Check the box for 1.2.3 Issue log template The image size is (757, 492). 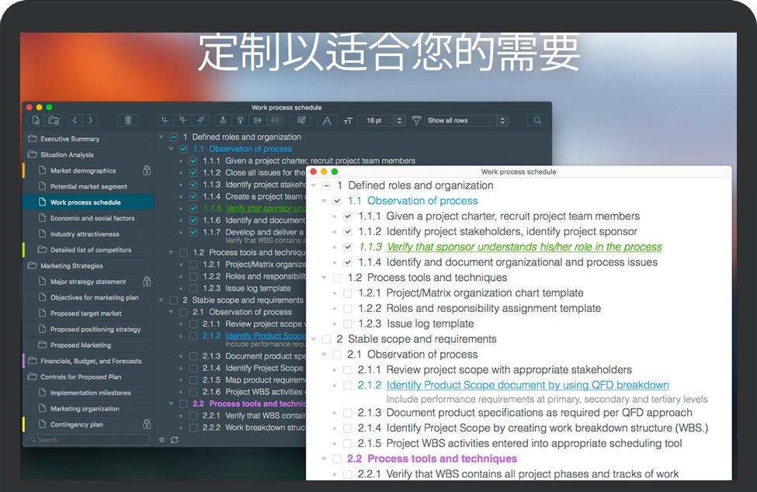click(348, 324)
